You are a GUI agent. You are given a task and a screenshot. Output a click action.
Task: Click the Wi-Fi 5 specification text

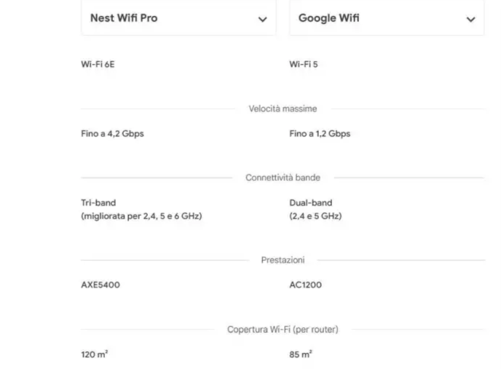click(x=304, y=64)
